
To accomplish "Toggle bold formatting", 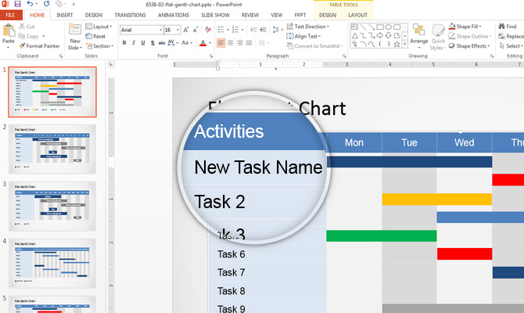I will [124, 42].
